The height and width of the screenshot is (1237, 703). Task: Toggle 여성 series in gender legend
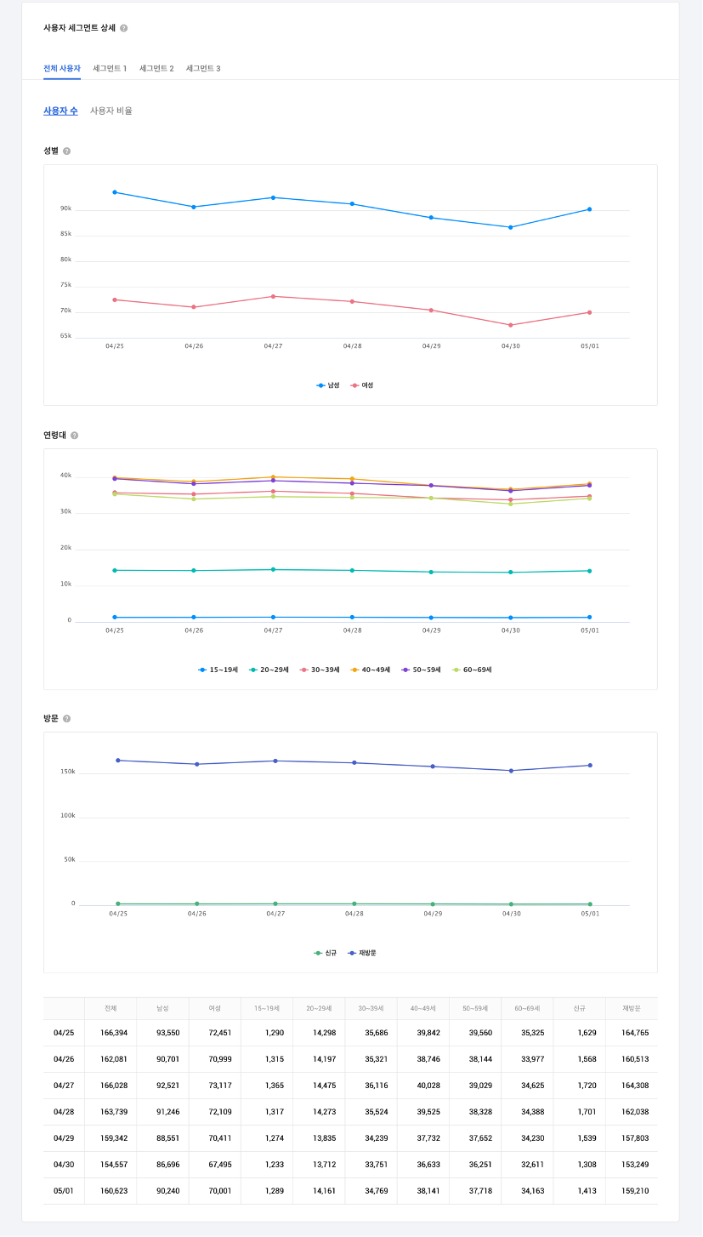(x=362, y=385)
